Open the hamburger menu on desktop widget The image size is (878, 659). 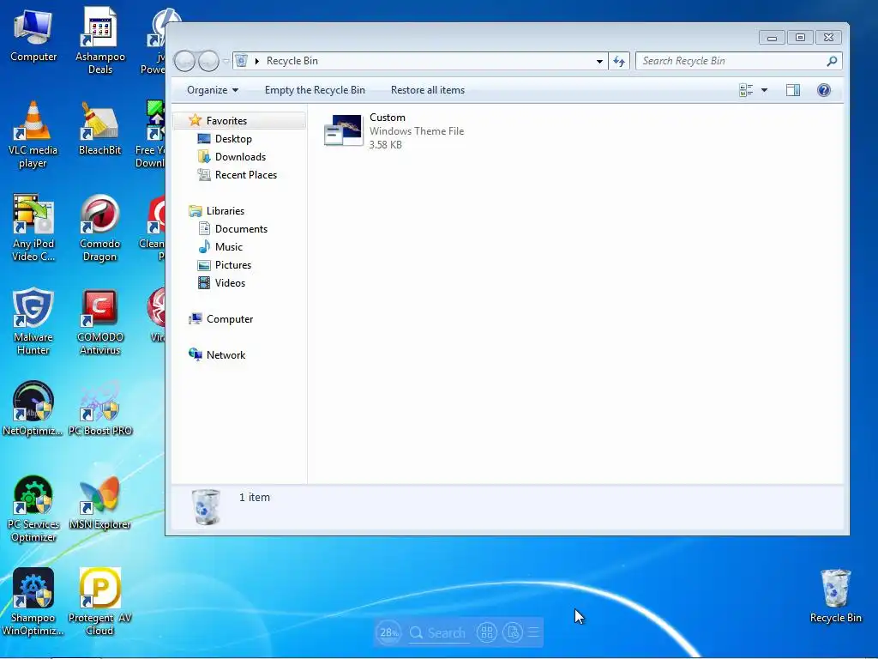[533, 632]
